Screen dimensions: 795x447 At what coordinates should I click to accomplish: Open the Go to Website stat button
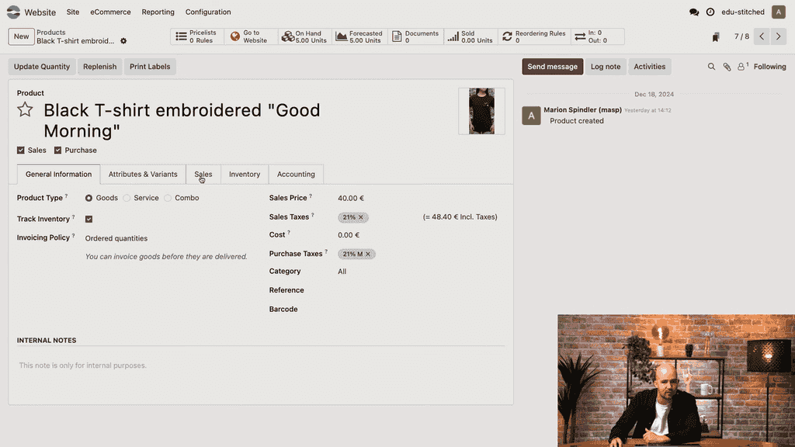coord(250,36)
